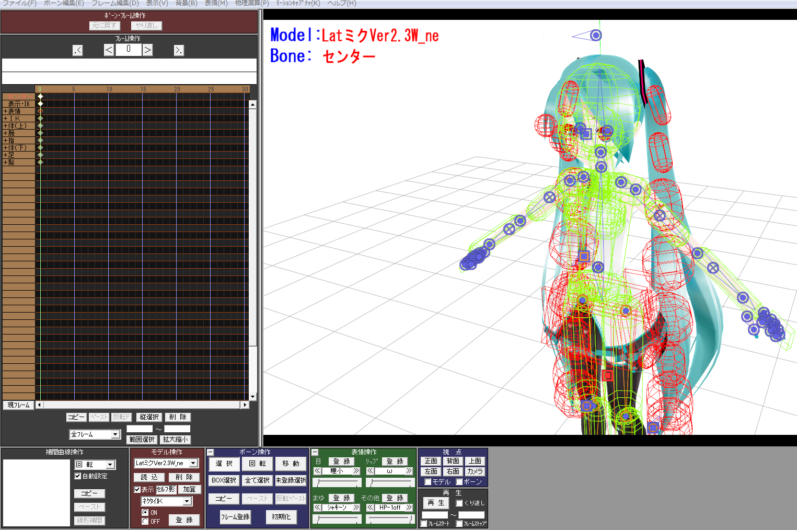Expand the +腕 track group
Screen dimensions: 797x530
[x=9, y=133]
